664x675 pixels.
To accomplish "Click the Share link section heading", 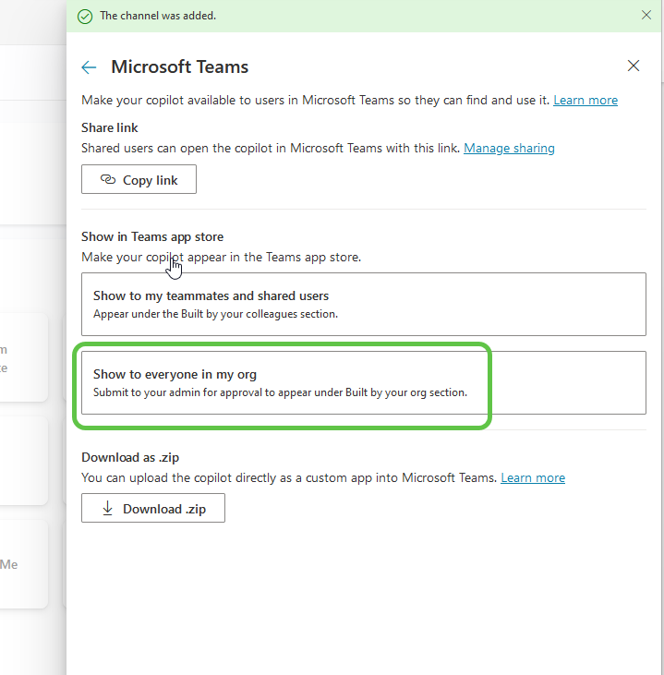I will coord(110,127).
